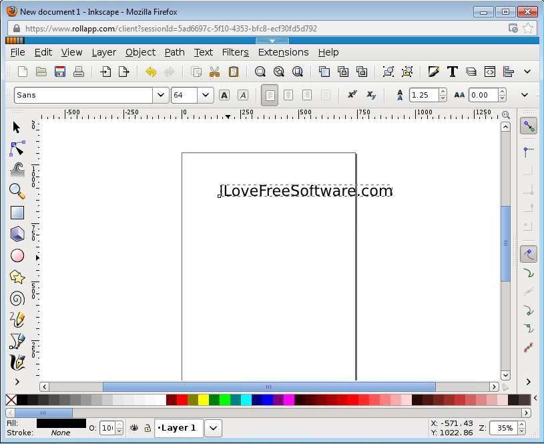
Task: Choose the Pencil freehand tool
Action: coord(17,320)
